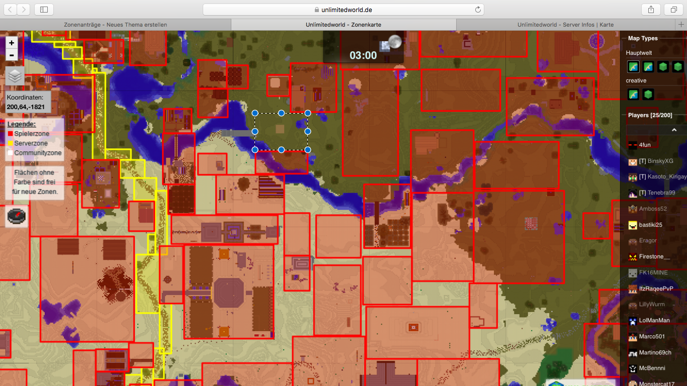
Task: Show Safari sidebar
Action: 44,10
